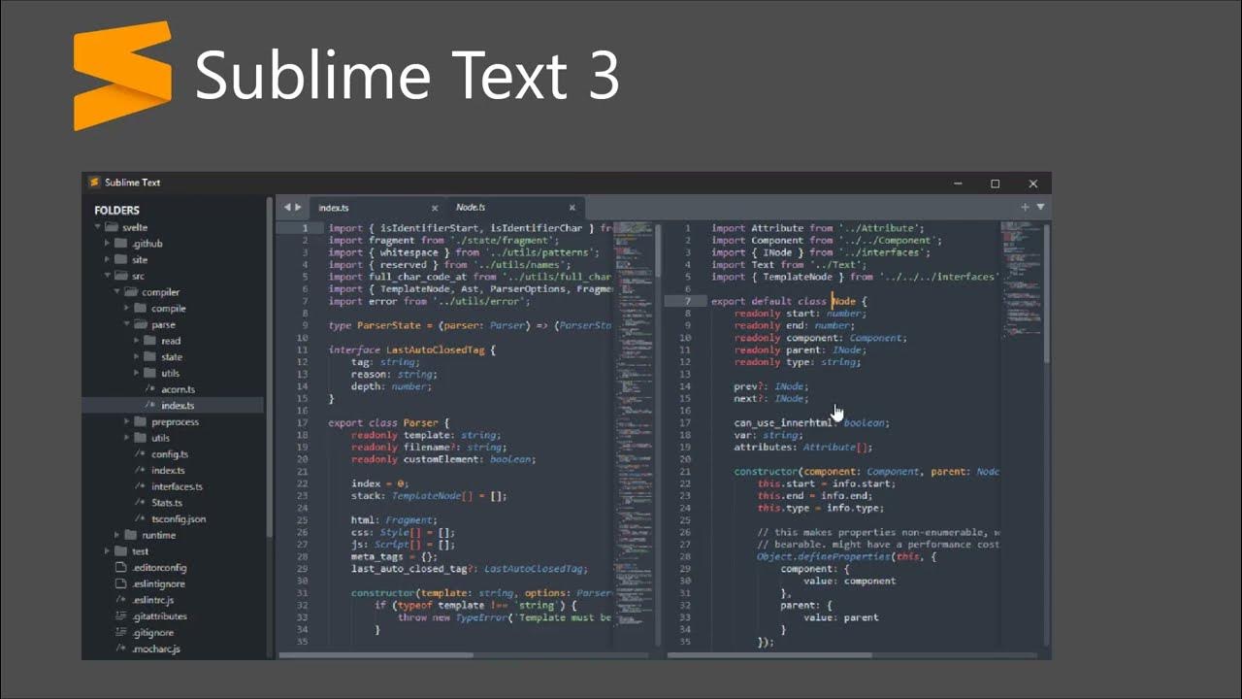Click the Node.ts pane horizontal scrollbar
1242x699 pixels.
[769, 655]
